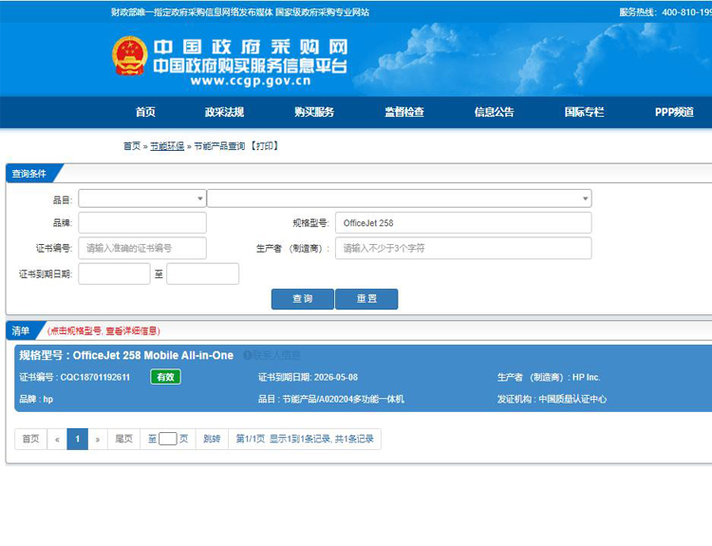
Task: Select page 1 in pagination
Action: click(77, 439)
